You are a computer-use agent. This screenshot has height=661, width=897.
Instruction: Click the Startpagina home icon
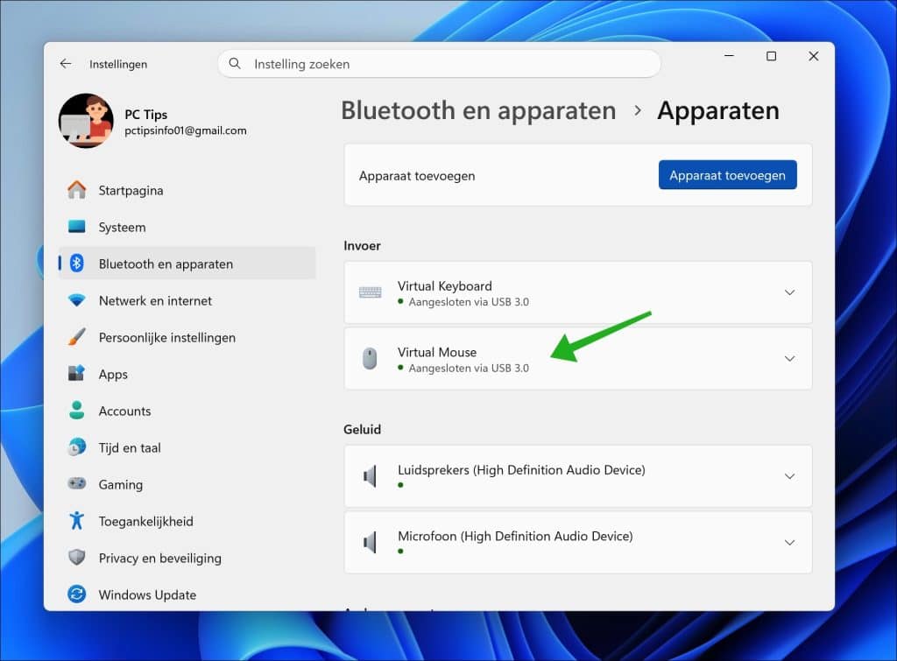tap(77, 190)
